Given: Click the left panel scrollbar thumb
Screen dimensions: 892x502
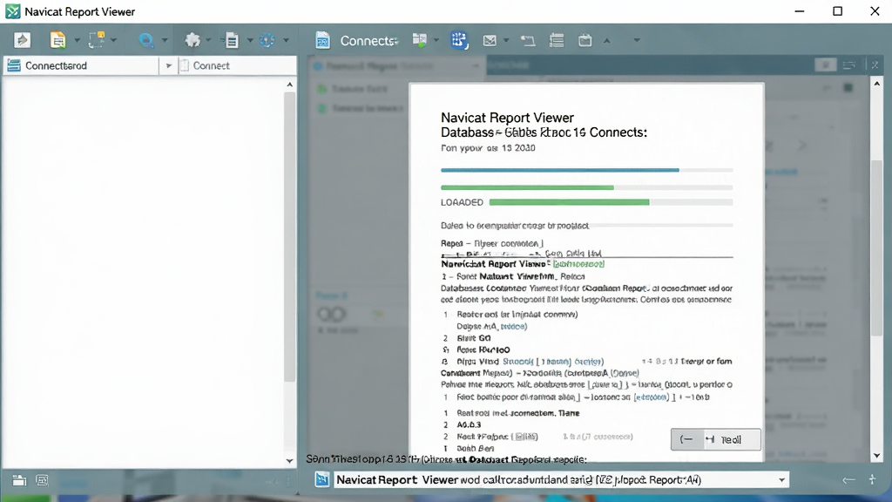Looking at the screenshot, I should pyautogui.click(x=289, y=236).
